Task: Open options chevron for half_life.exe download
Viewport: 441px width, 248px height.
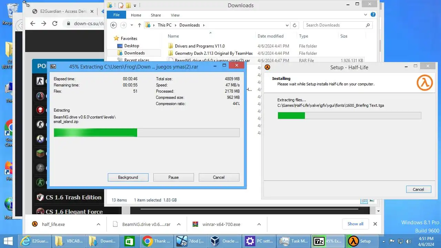Action: [x=99, y=224]
